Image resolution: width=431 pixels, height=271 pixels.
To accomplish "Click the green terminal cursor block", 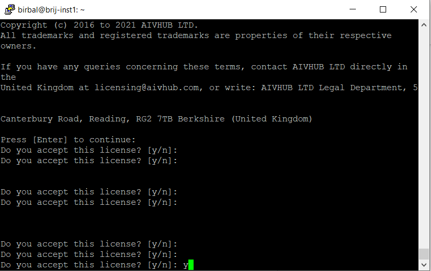I will click(x=191, y=265).
